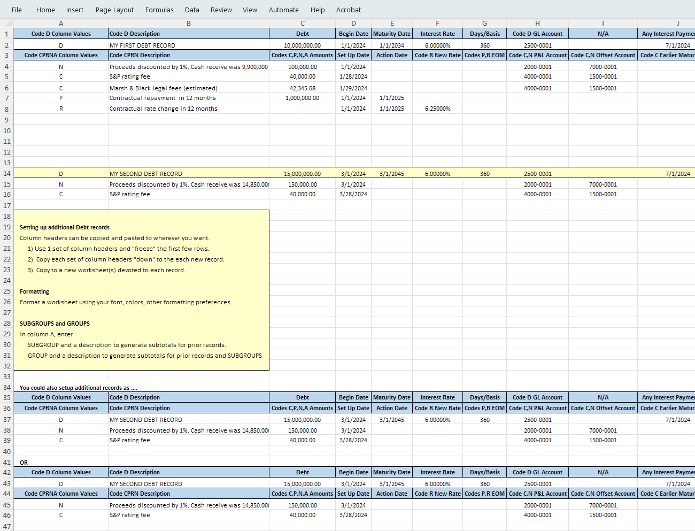Select the 42,345.68 amount cell
The width and height of the screenshot is (695, 531).
click(x=303, y=88)
